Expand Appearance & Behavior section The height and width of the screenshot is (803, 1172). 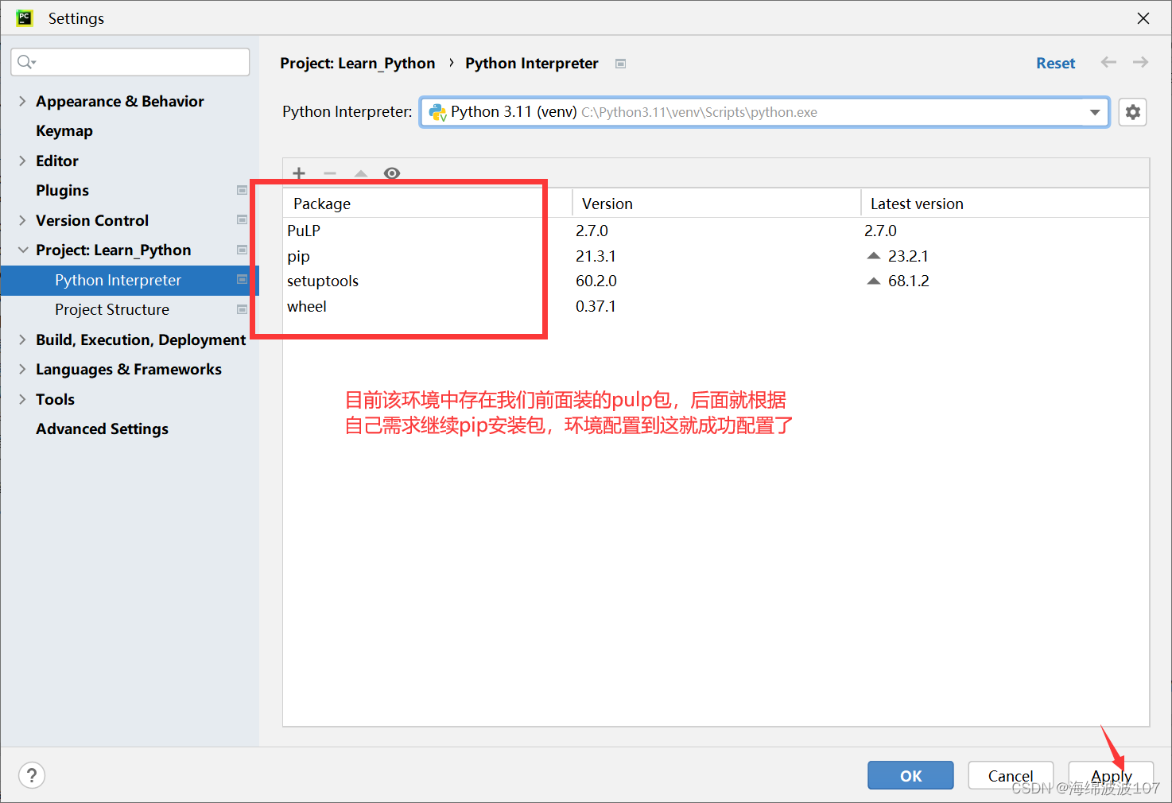22,101
